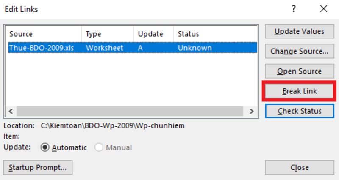Viewport: 339px width, 180px height.
Task: Break the selected link
Action: (x=300, y=91)
